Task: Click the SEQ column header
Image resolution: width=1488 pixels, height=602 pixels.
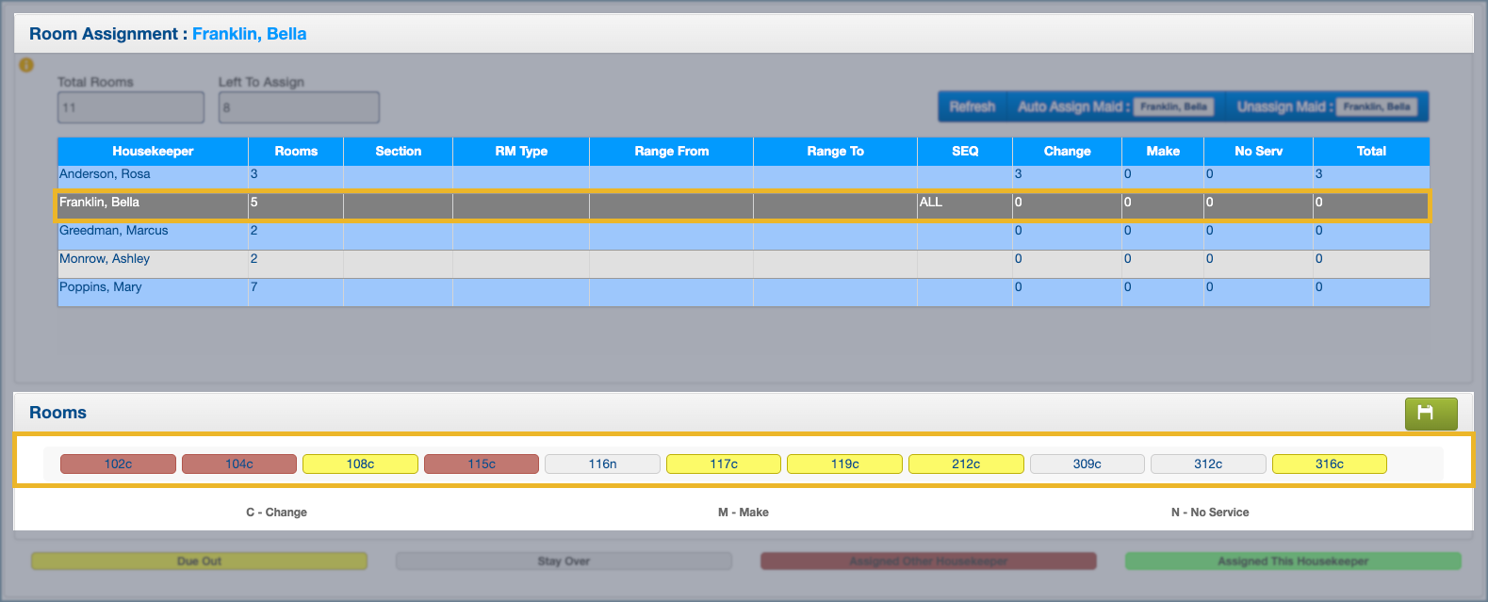Action: tap(964, 151)
